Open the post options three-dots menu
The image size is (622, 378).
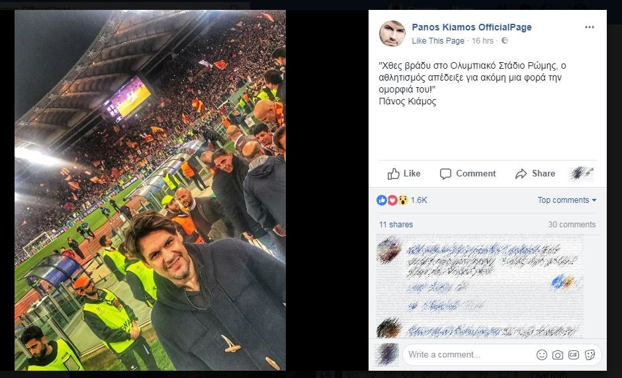589,28
